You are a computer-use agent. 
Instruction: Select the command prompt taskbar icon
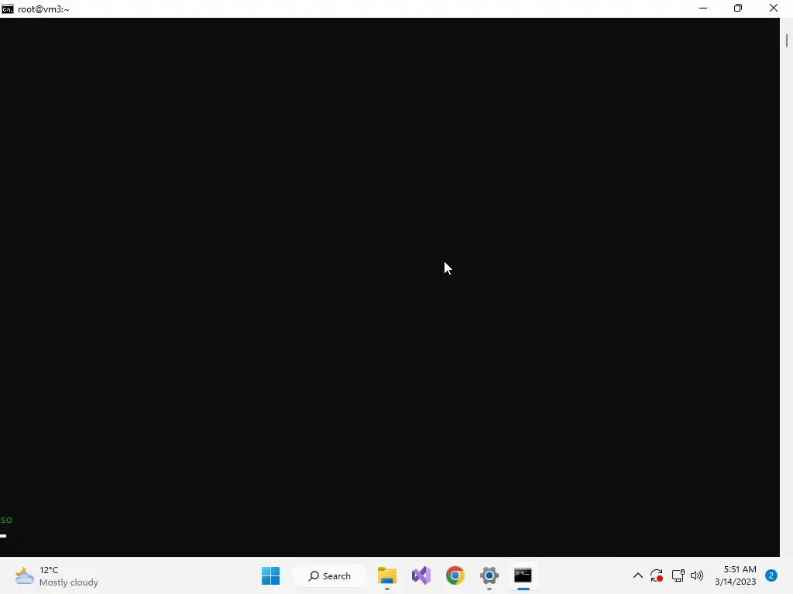tap(523, 575)
